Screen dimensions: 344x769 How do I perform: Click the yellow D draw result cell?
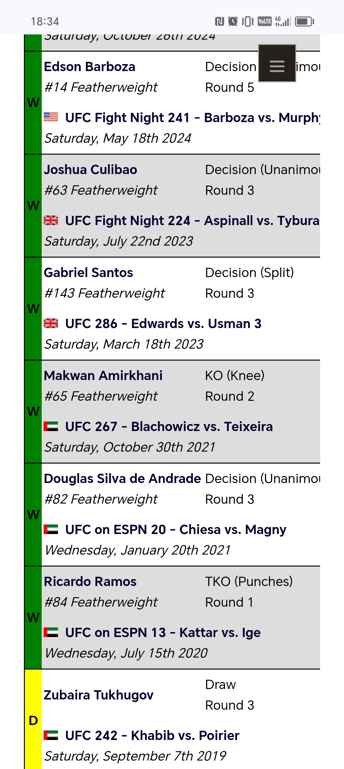33,719
